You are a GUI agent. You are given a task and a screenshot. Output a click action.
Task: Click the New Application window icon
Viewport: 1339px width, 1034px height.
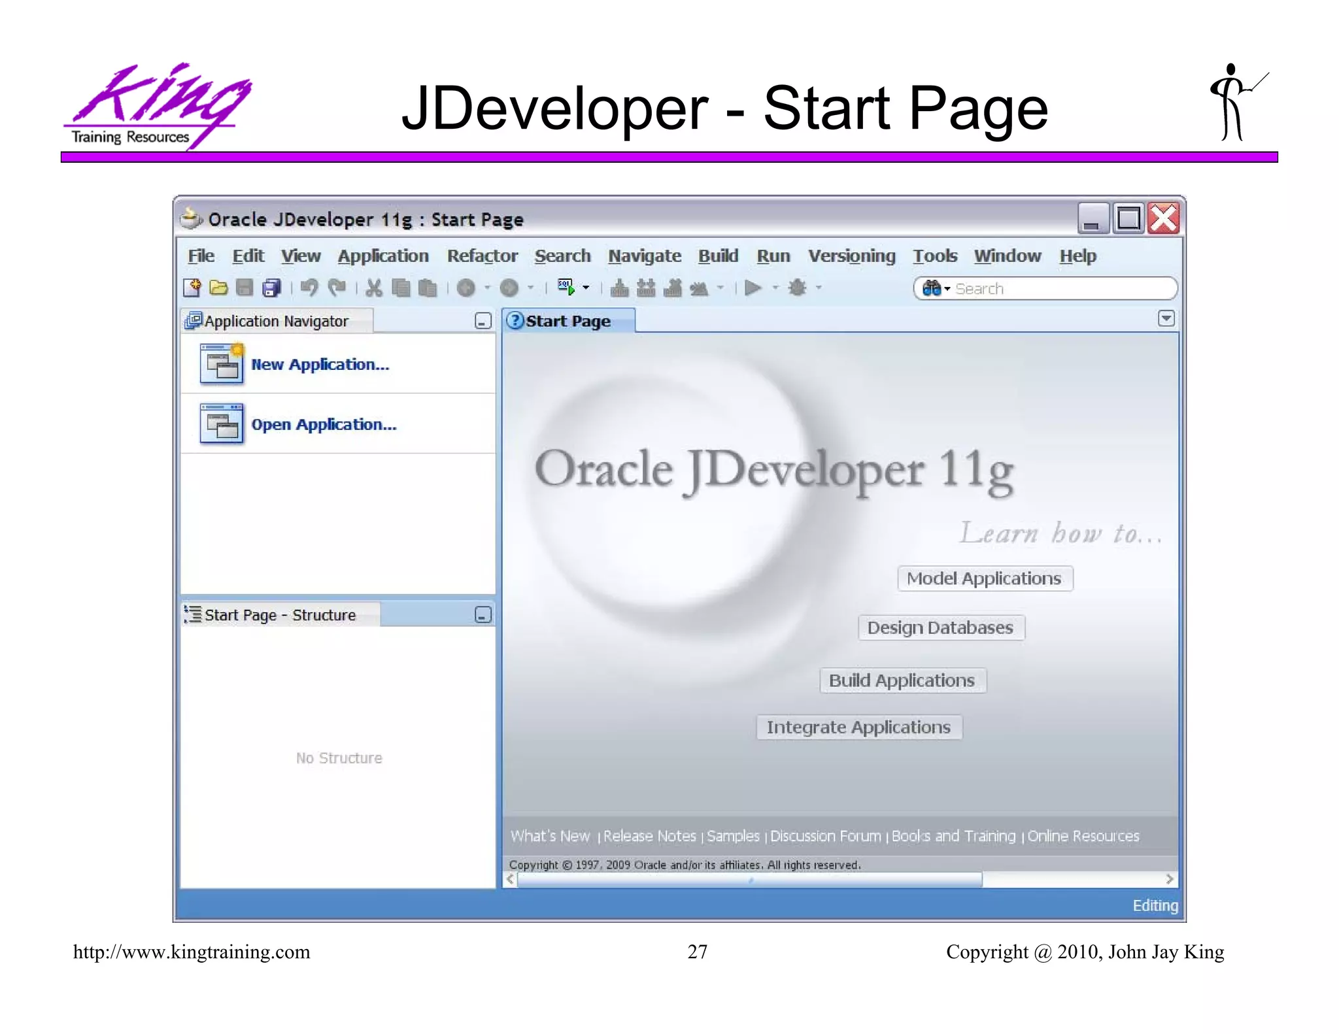coord(222,364)
